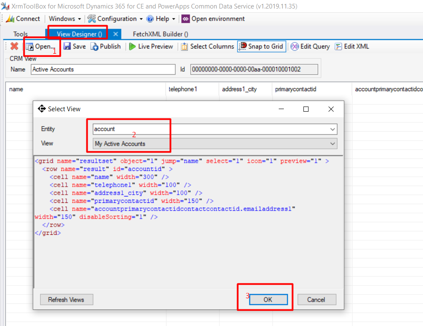Viewport: 423px width, 326px height.
Task: Click the Select Columns icon
Action: pyautogui.click(x=185, y=46)
